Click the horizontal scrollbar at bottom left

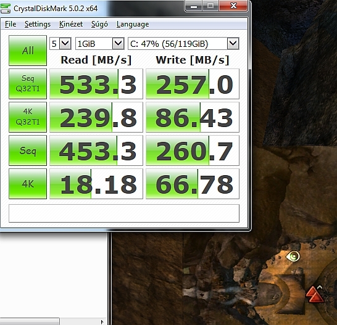(30, 322)
